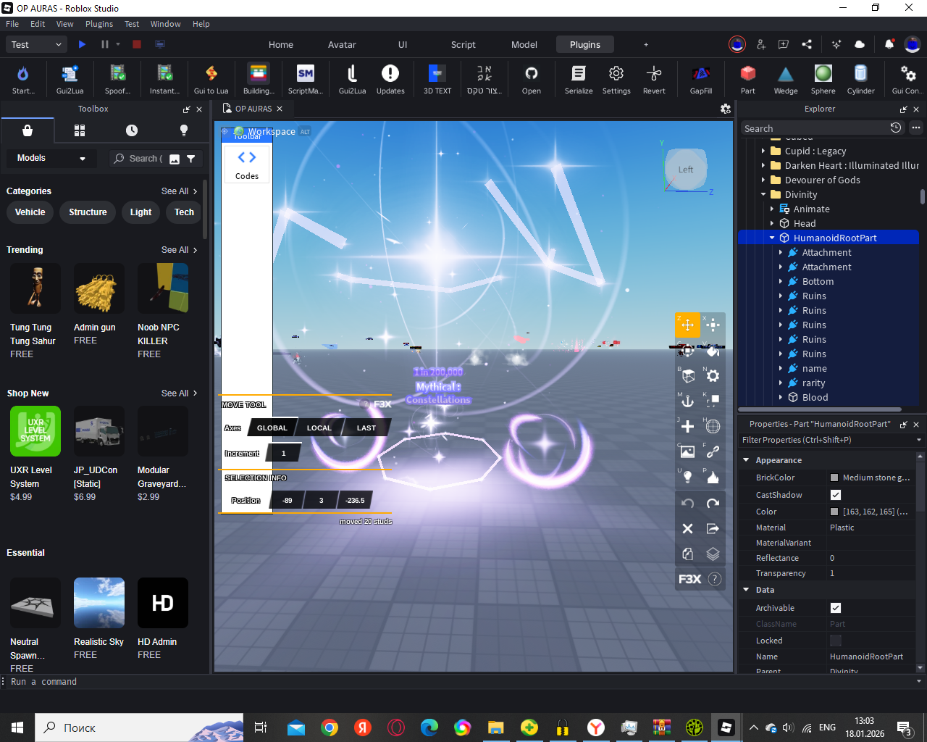927x742 pixels.
Task: Click the Explorer Search field
Action: pyautogui.click(x=815, y=128)
